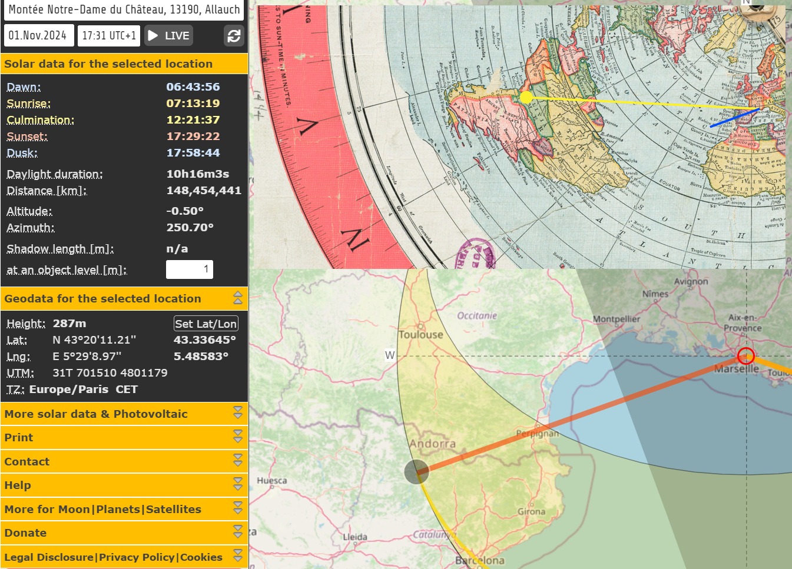The height and width of the screenshot is (569, 792).
Task: Click the TZ label
Action: coord(16,390)
